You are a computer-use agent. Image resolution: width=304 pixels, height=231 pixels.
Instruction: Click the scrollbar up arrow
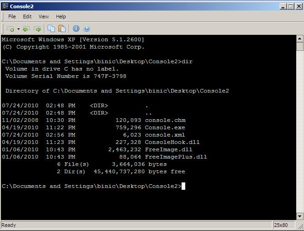click(300, 38)
